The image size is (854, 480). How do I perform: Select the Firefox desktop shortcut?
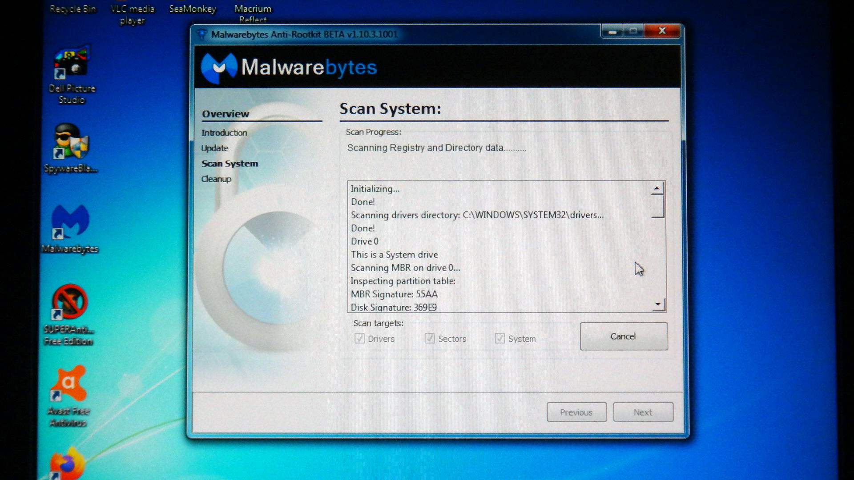tap(67, 464)
